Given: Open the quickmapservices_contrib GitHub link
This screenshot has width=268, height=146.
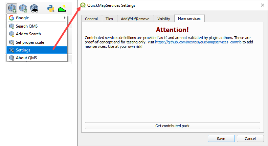Looking at the screenshot, I should tap(198, 42).
